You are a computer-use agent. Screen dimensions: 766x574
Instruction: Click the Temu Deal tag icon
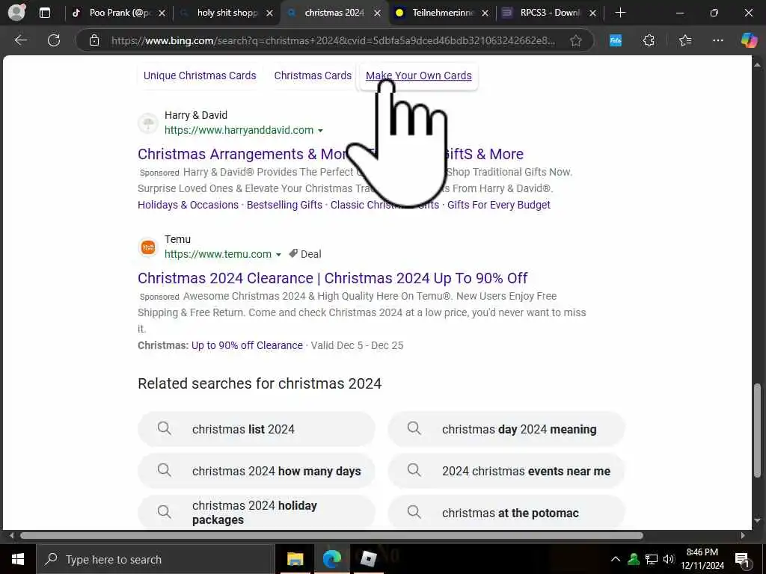pos(293,254)
